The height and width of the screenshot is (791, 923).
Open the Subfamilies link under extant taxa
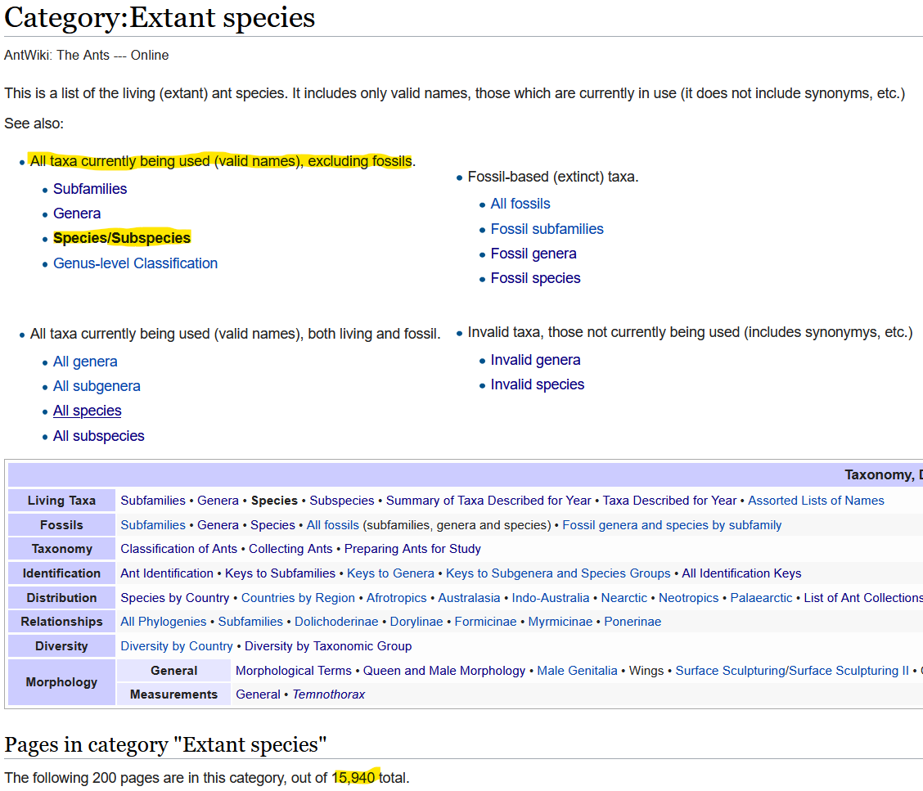90,189
